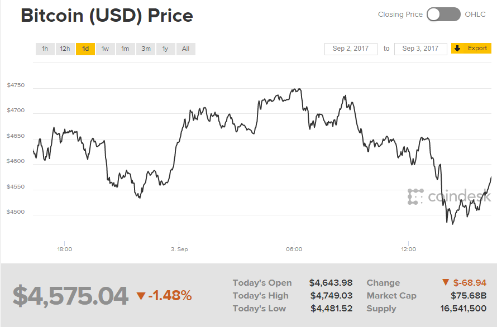Click the CoinDesk watermark logo
The image size is (497, 327).
point(450,196)
